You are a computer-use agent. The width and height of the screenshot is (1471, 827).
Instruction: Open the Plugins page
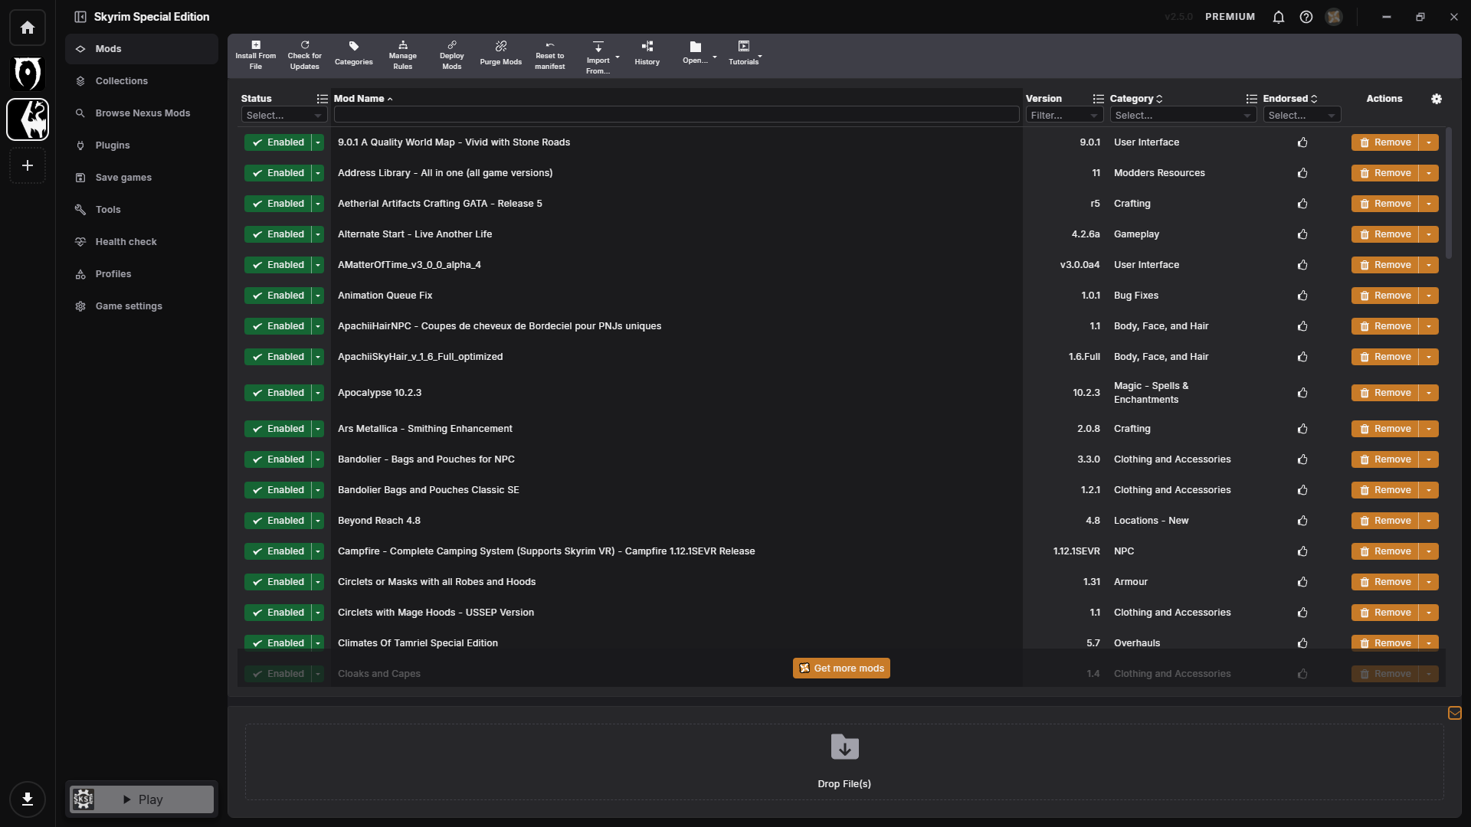pyautogui.click(x=142, y=145)
